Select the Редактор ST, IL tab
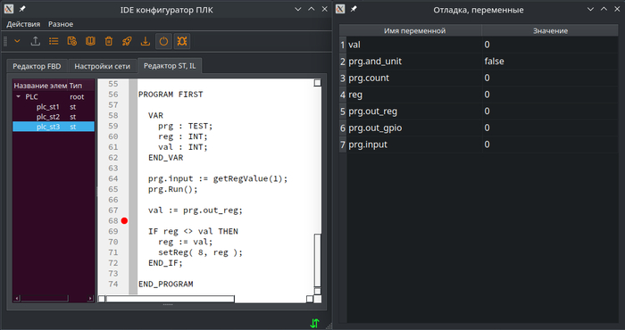The width and height of the screenshot is (625, 330). (170, 66)
